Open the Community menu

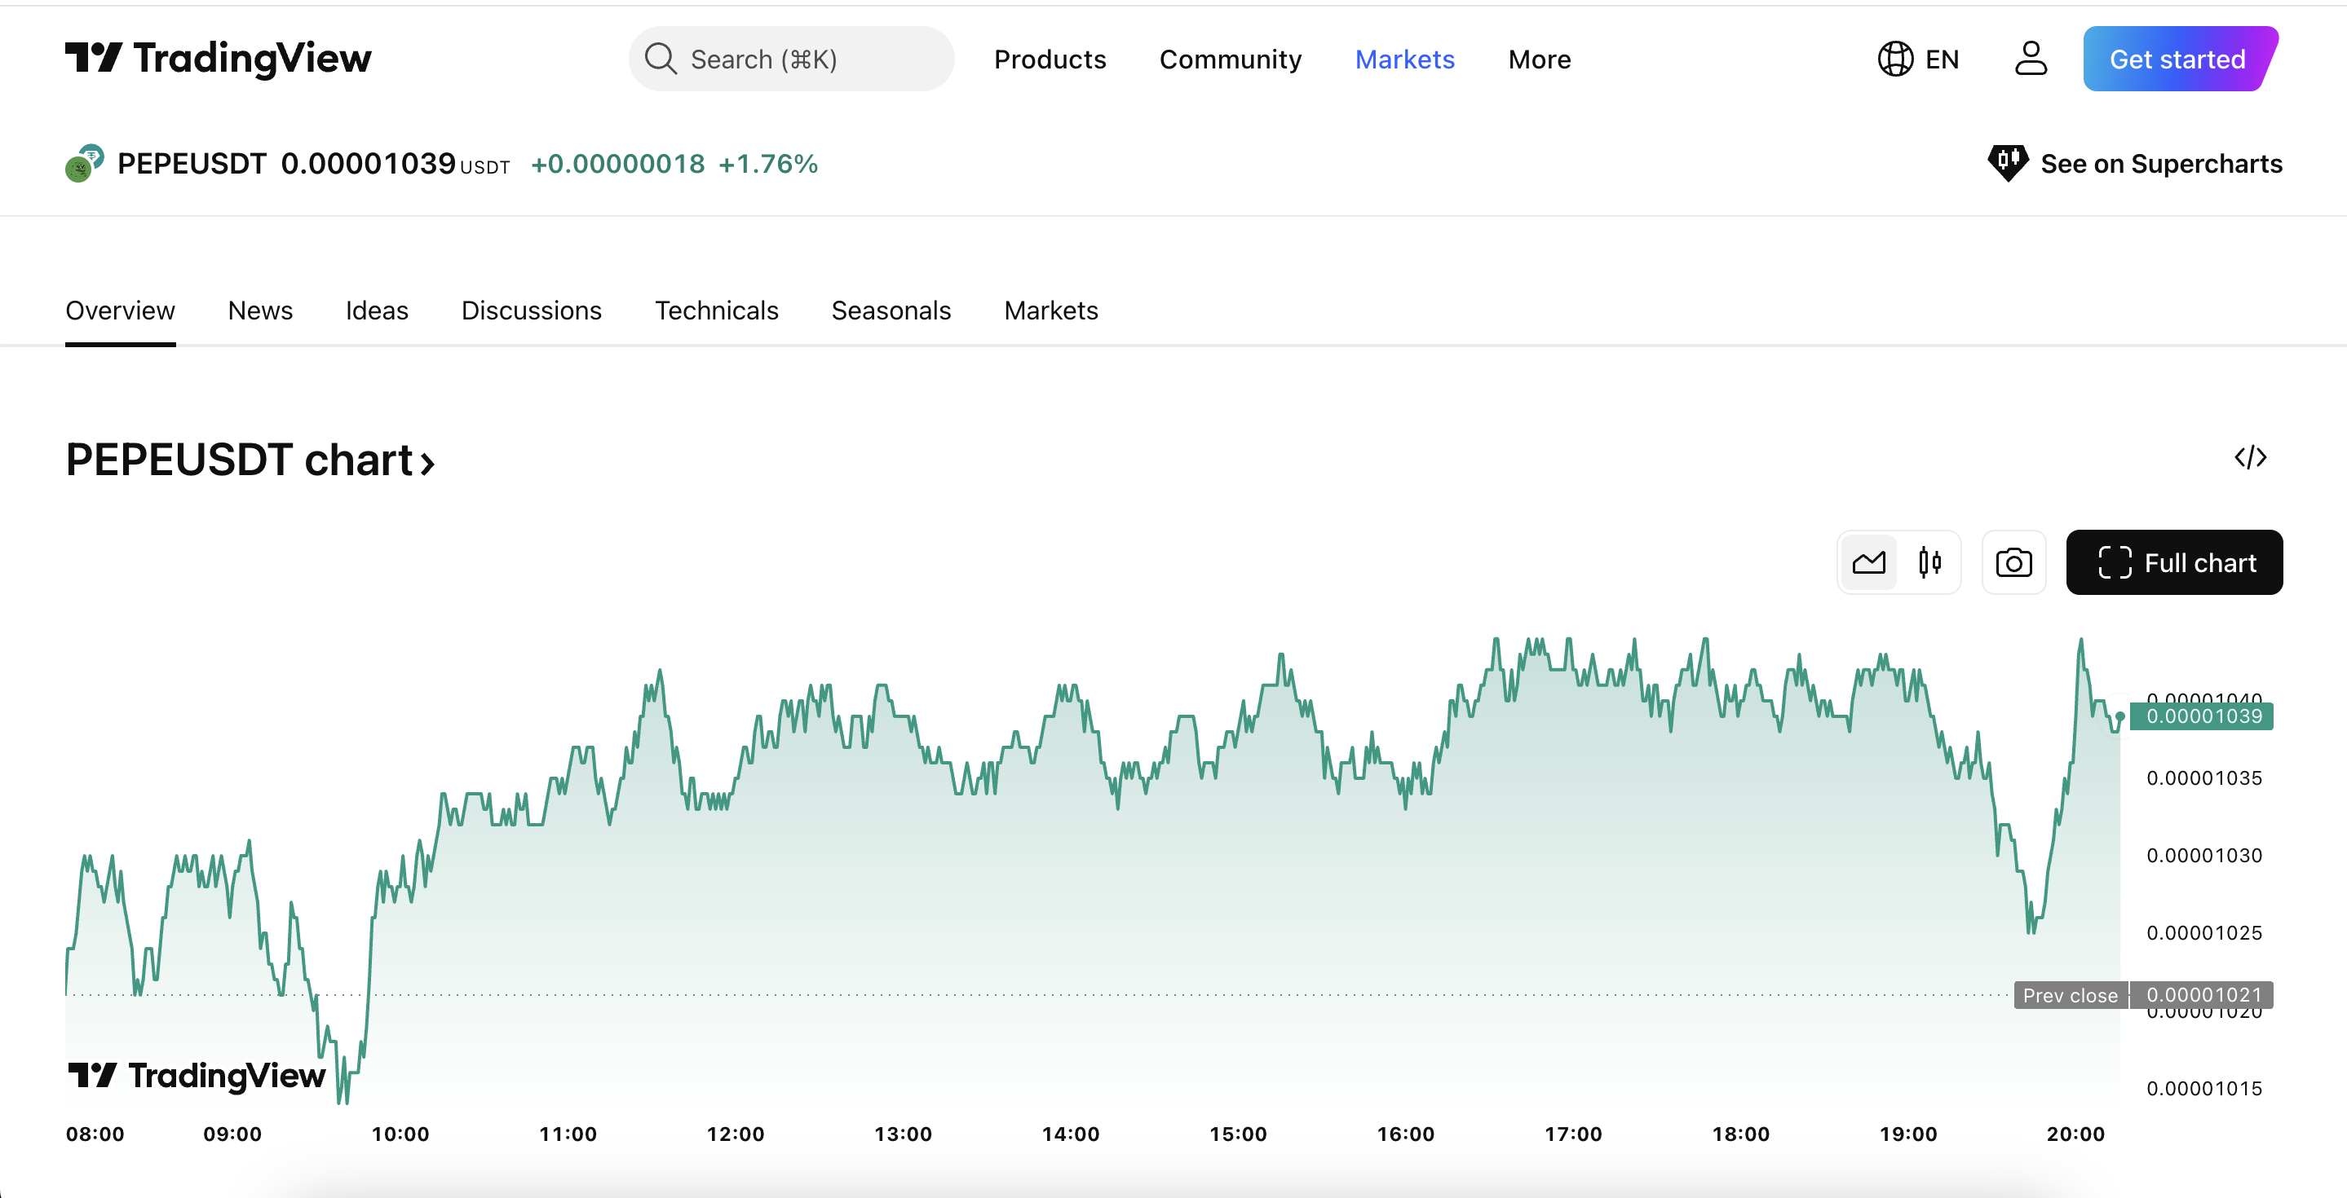click(1230, 59)
